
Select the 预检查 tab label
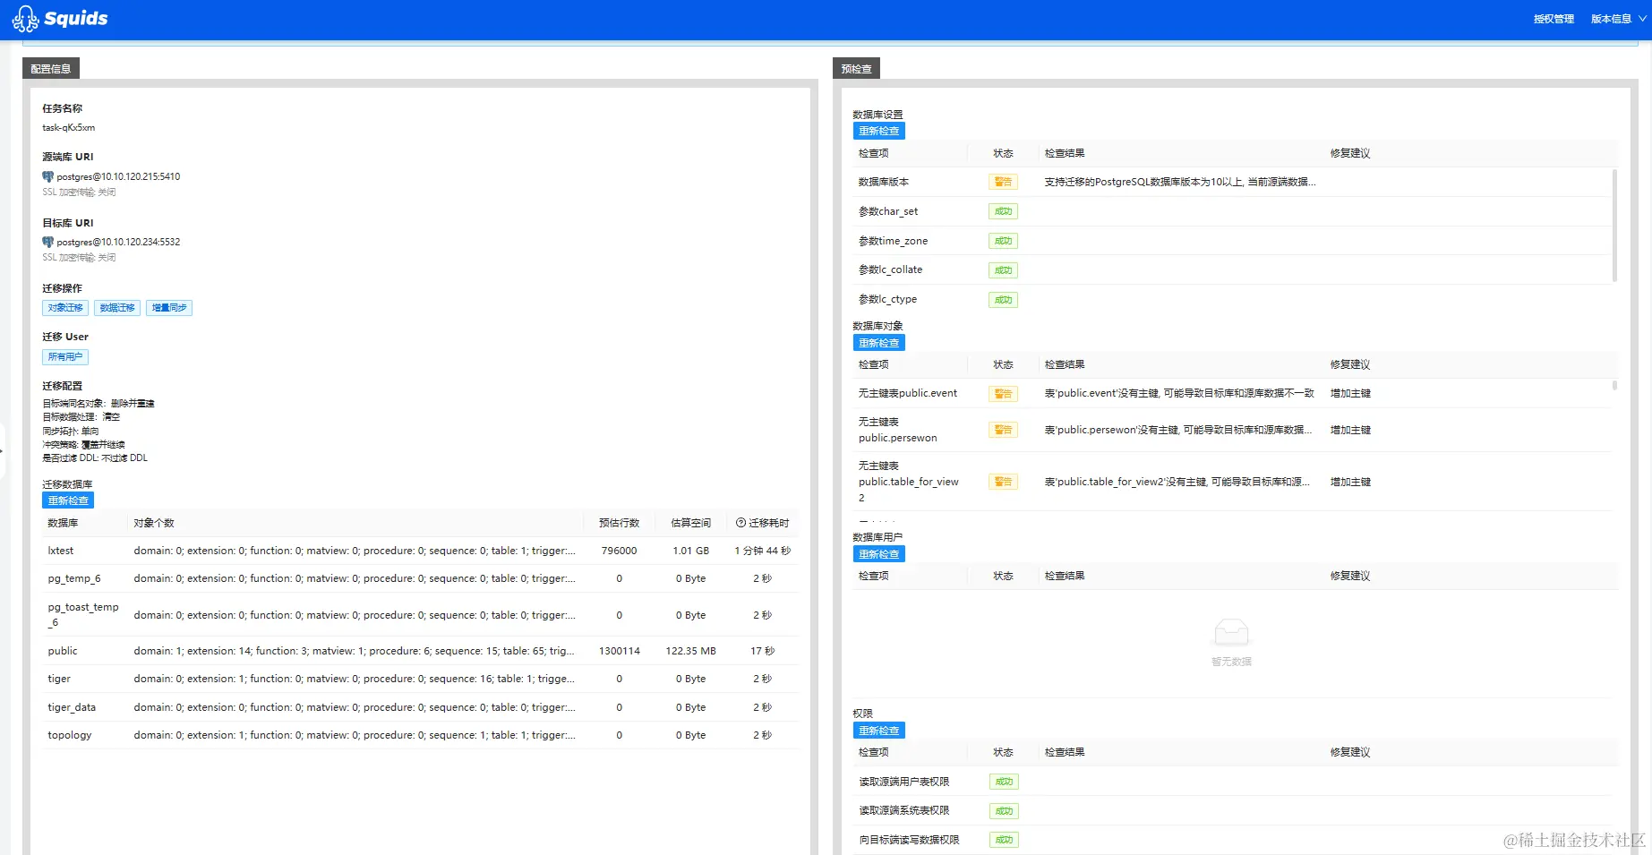pos(856,69)
